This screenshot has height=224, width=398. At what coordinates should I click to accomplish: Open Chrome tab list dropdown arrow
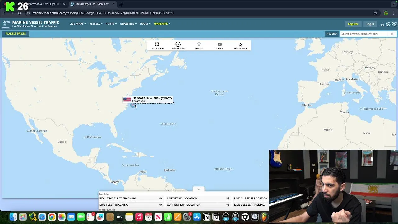[394, 4]
